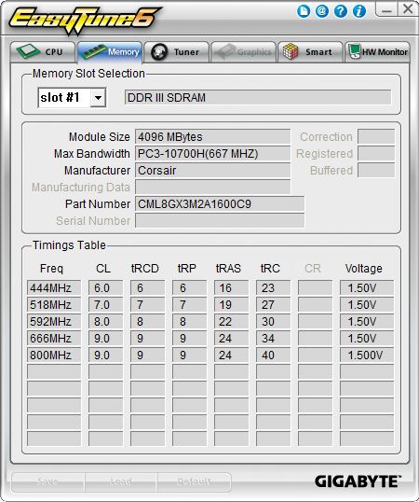Click the slot #1 combo box

(72, 98)
